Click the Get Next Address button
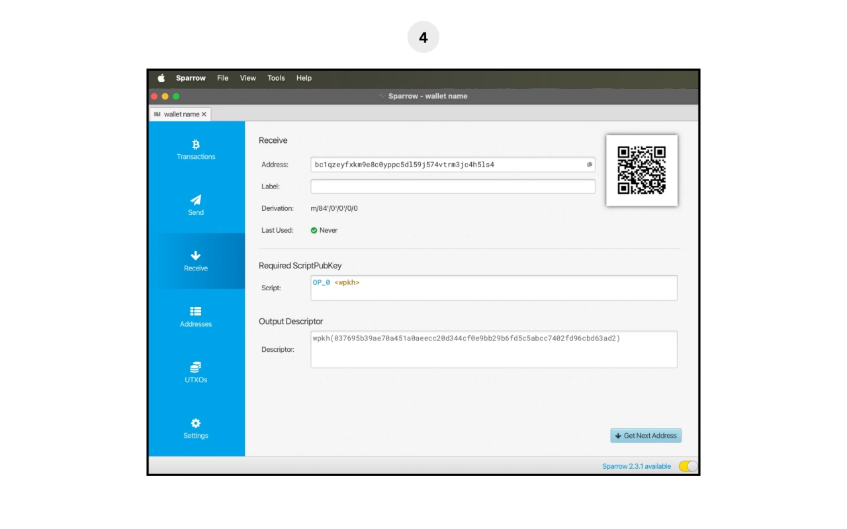The width and height of the screenshot is (847, 529). [646, 436]
